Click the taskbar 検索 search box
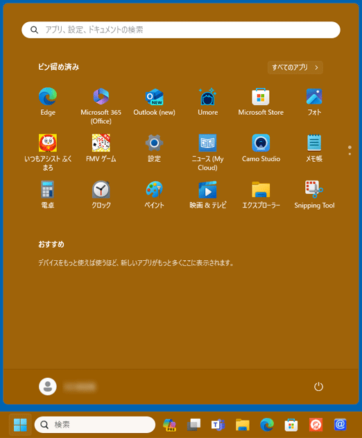The height and width of the screenshot is (438, 362). tap(94, 425)
